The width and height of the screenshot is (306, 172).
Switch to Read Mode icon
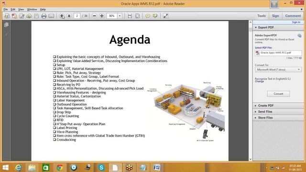coord(165,16)
